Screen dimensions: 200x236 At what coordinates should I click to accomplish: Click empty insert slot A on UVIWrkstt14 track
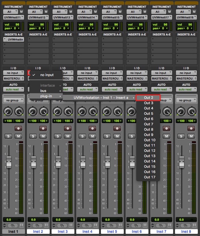(x=87, y=39)
